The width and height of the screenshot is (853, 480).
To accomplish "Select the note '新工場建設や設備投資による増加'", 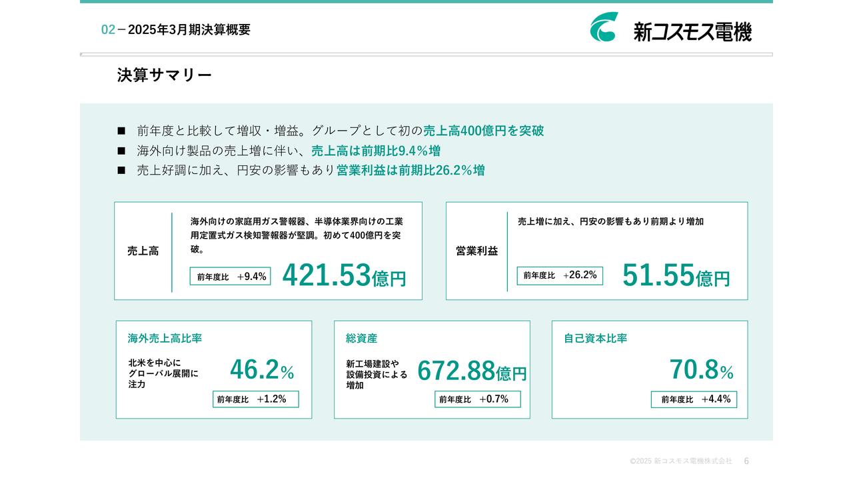I will (x=377, y=375).
